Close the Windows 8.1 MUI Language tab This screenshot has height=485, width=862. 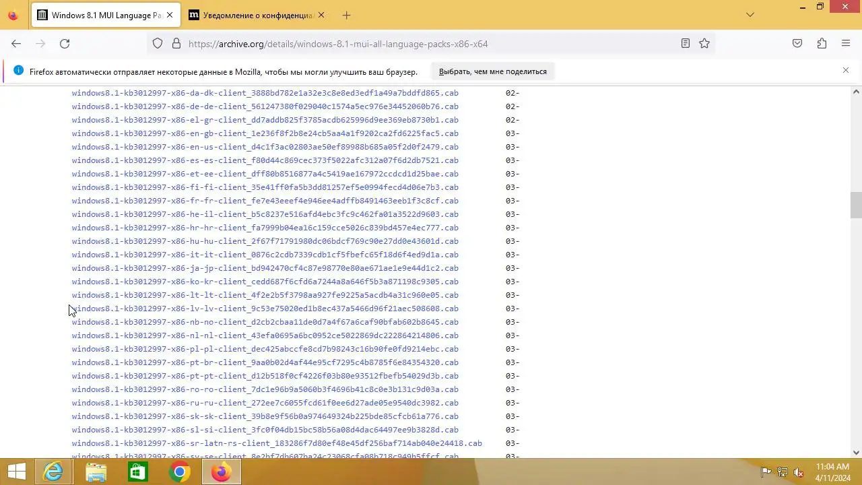tap(169, 15)
